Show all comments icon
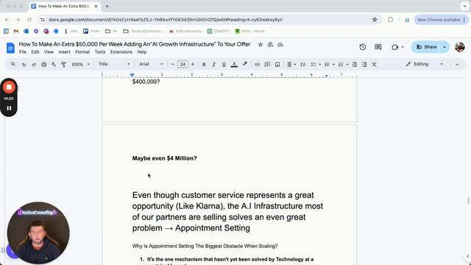Screen dimensions: 471x265 tap(378, 47)
